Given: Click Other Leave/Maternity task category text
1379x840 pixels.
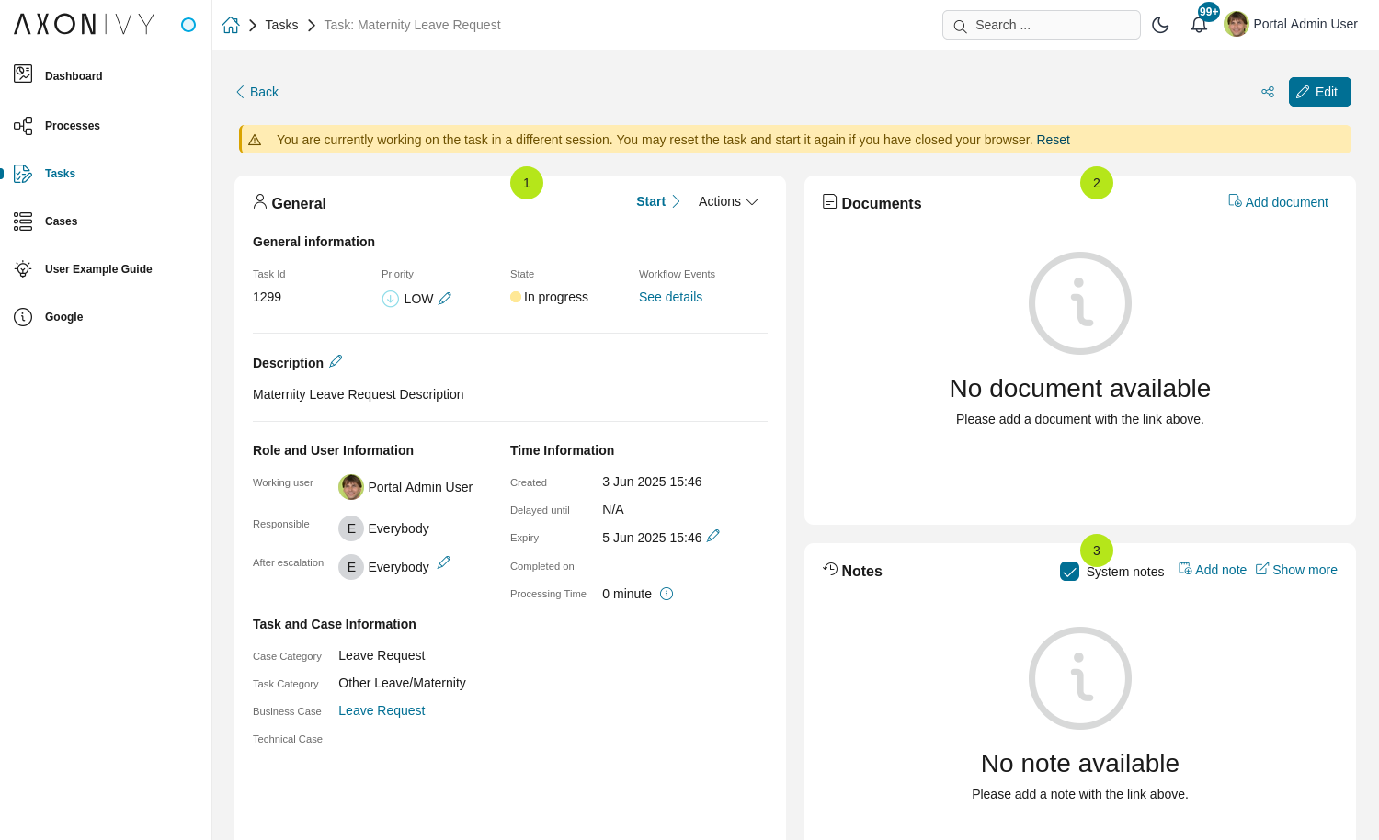Looking at the screenshot, I should (x=402, y=683).
